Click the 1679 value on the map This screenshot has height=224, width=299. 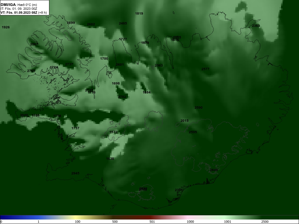(x=145, y=43)
